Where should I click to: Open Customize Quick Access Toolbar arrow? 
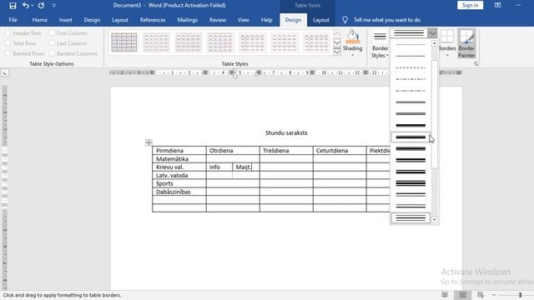(54, 6)
